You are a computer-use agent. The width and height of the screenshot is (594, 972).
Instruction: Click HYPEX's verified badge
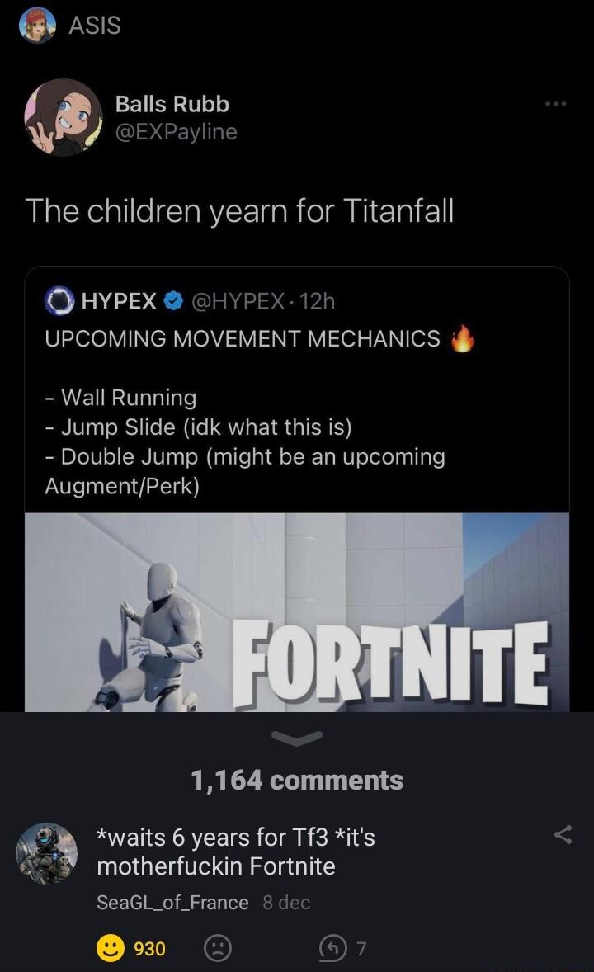[170, 302]
